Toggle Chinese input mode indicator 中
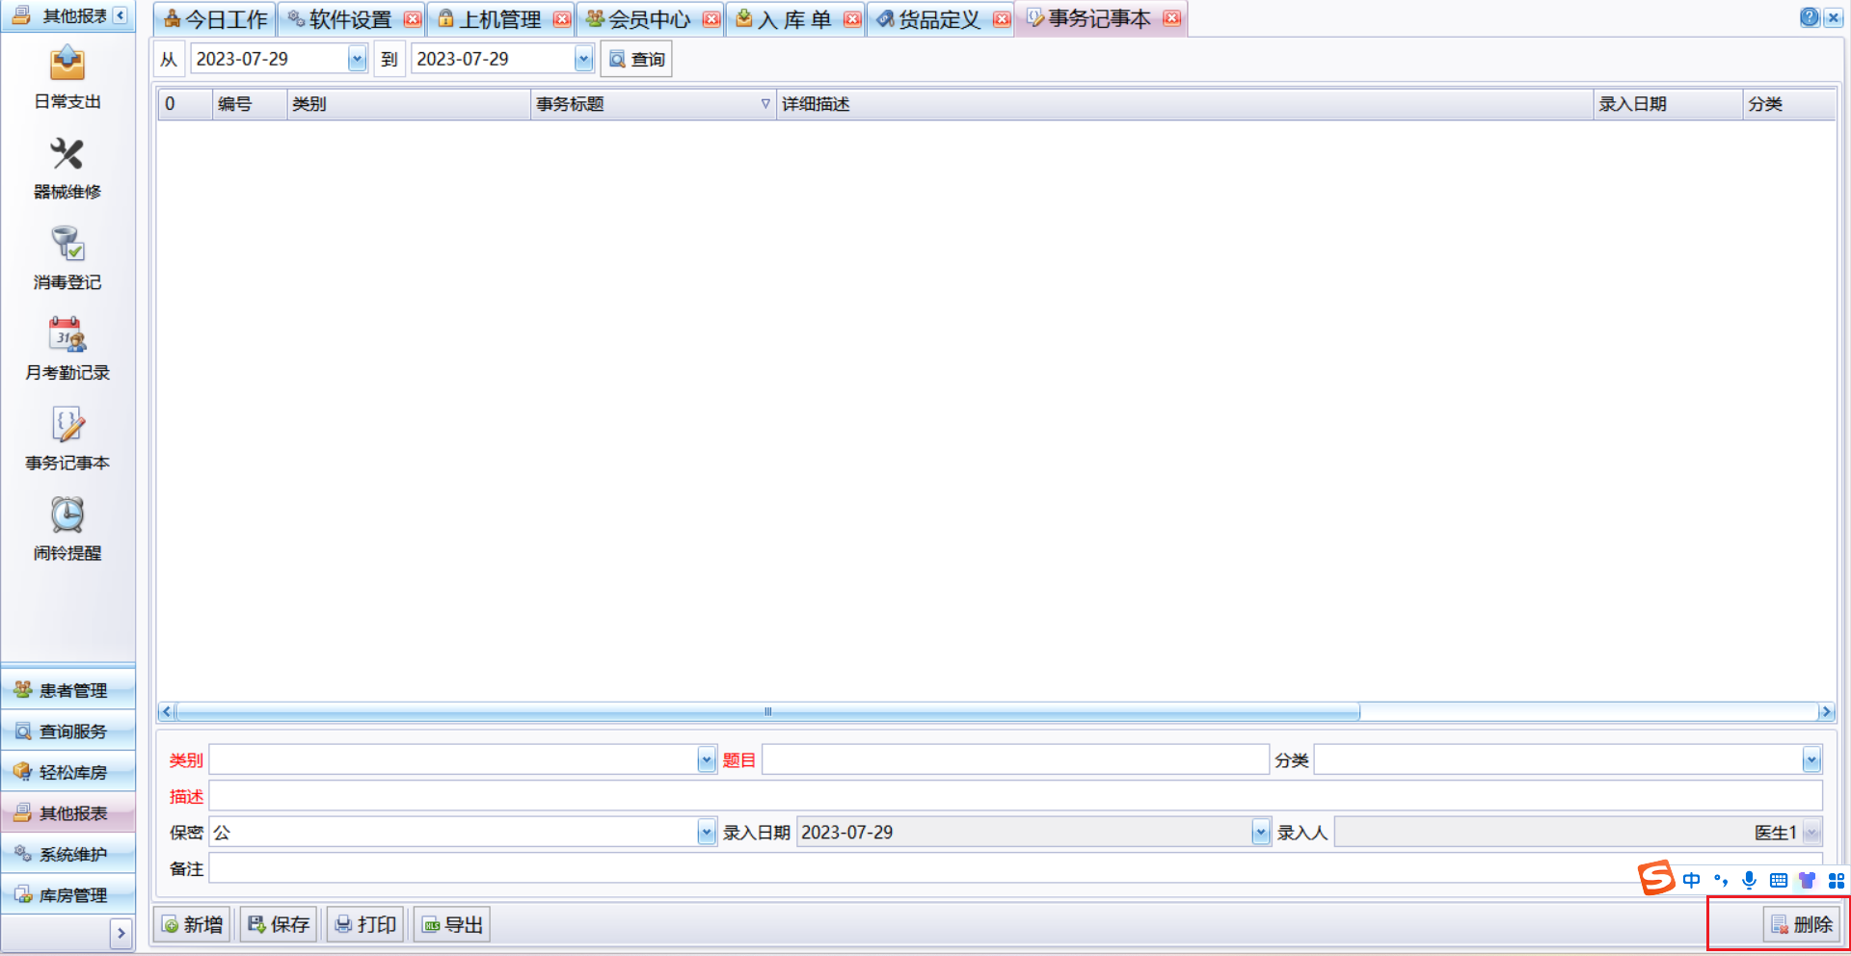 click(x=1691, y=880)
